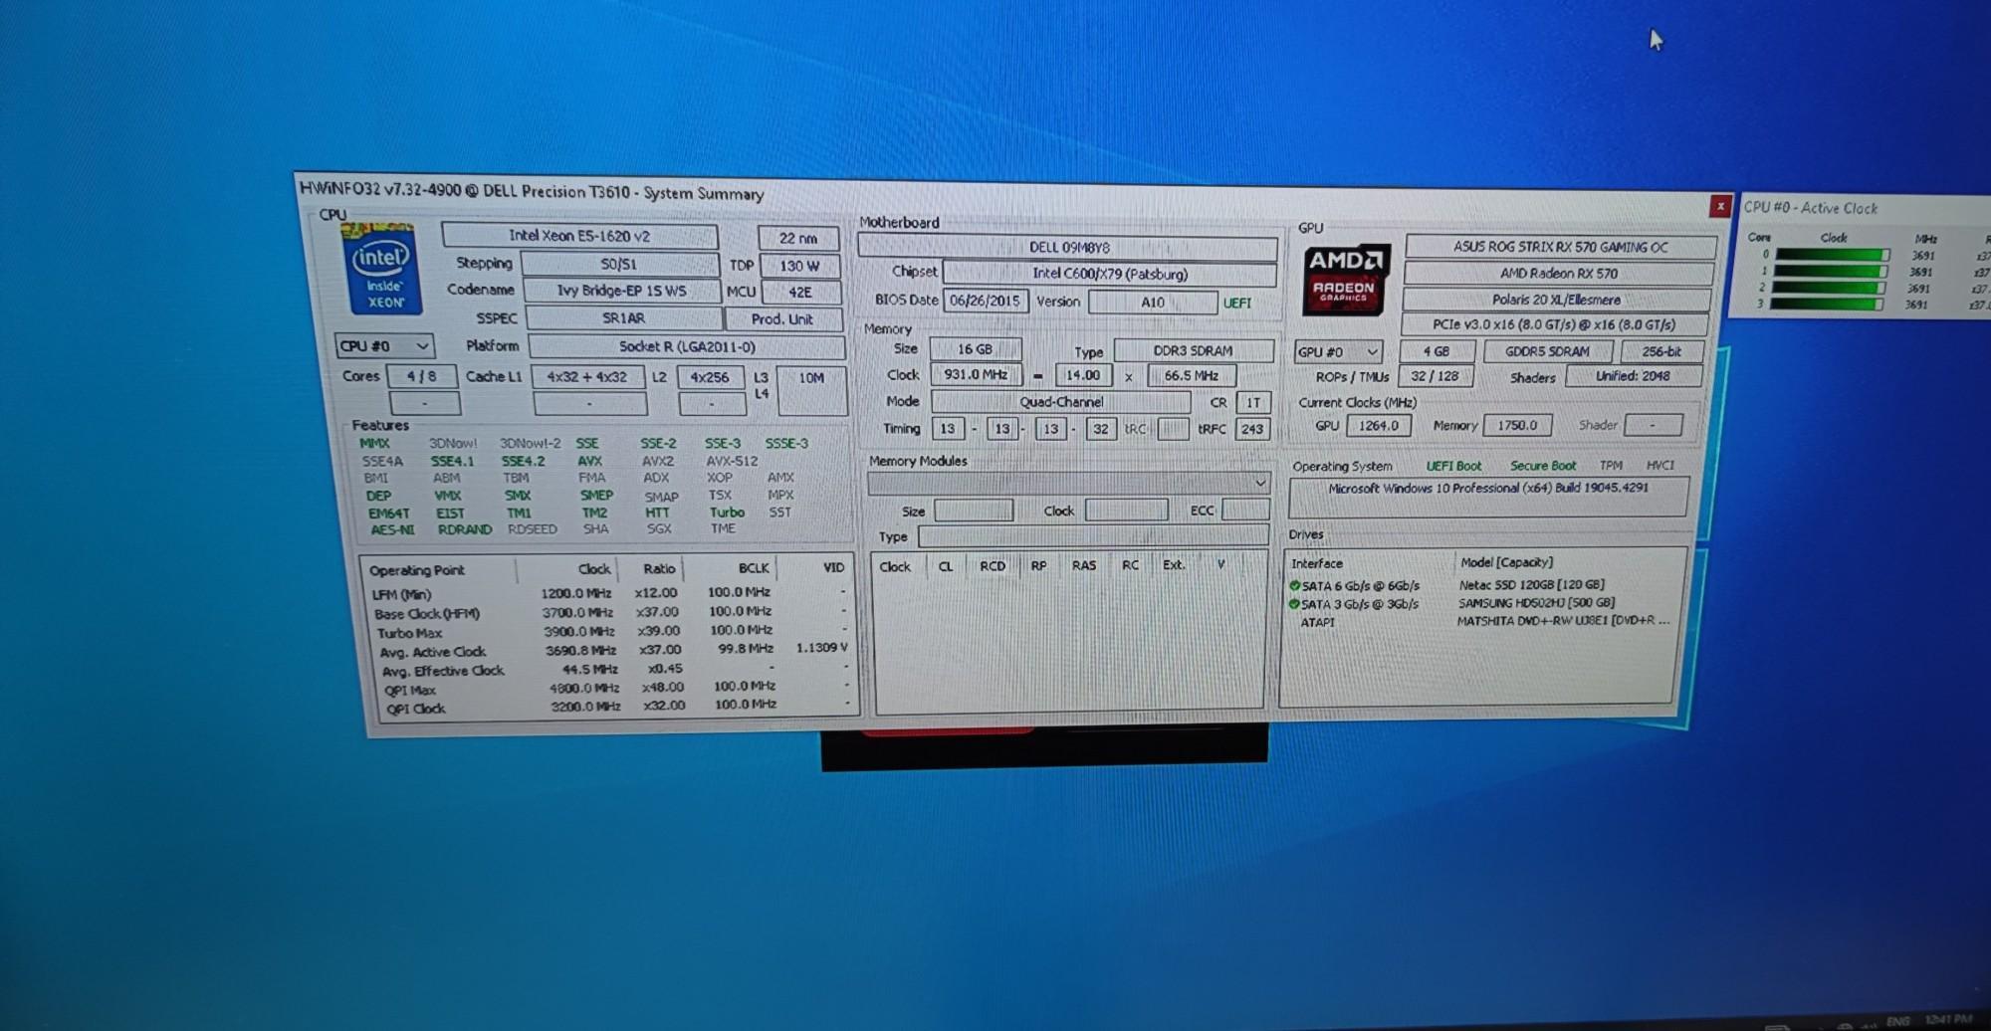This screenshot has width=1991, height=1031.
Task: Click the ASUS ROG STRIX RX 570 GAMING OC field
Action: click(1560, 247)
